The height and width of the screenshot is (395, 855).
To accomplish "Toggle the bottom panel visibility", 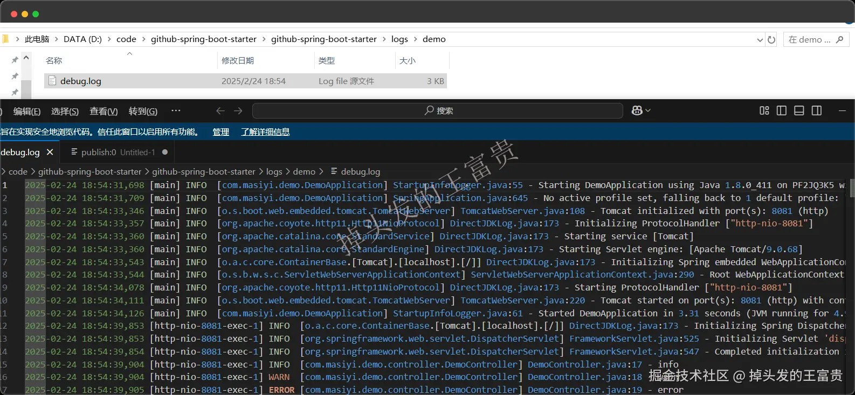I will [799, 110].
